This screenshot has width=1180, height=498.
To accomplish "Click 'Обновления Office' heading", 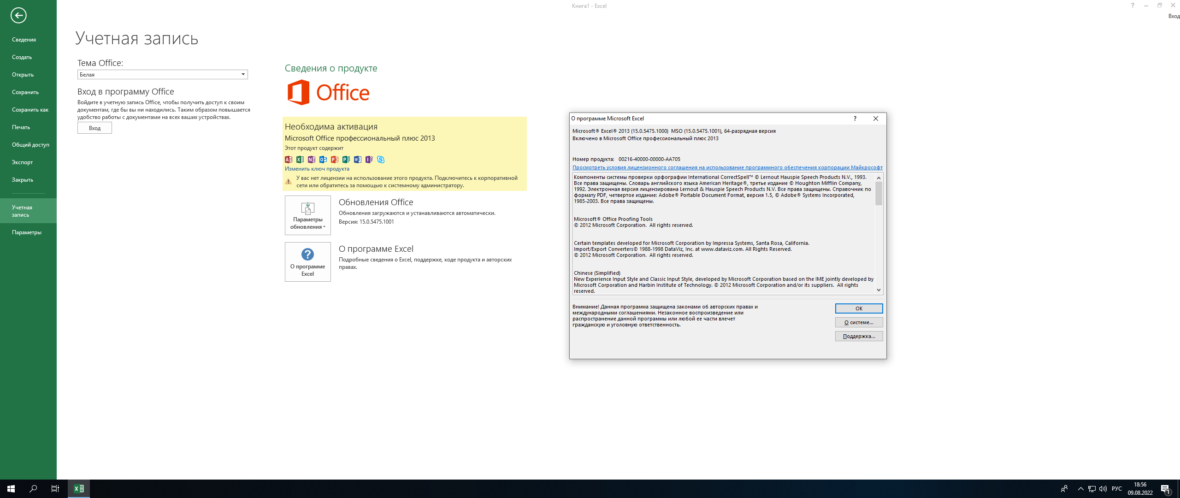I will coord(376,202).
